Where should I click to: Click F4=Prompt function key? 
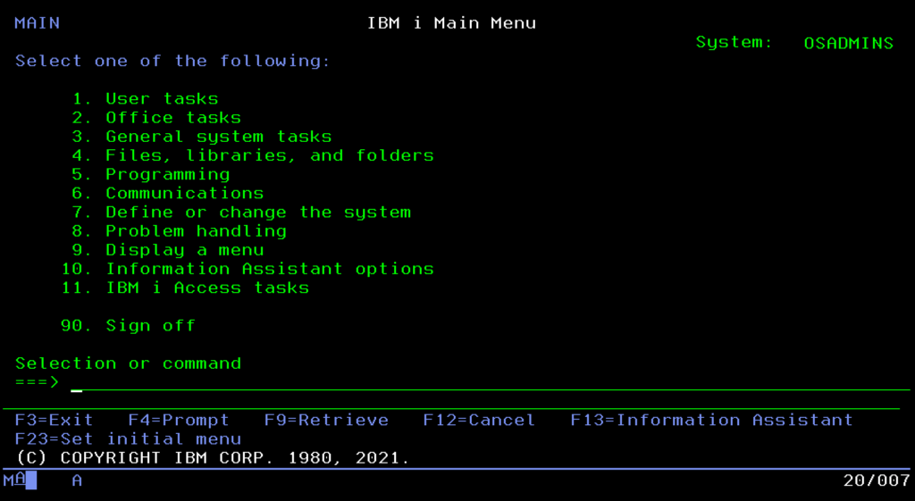tap(179, 420)
